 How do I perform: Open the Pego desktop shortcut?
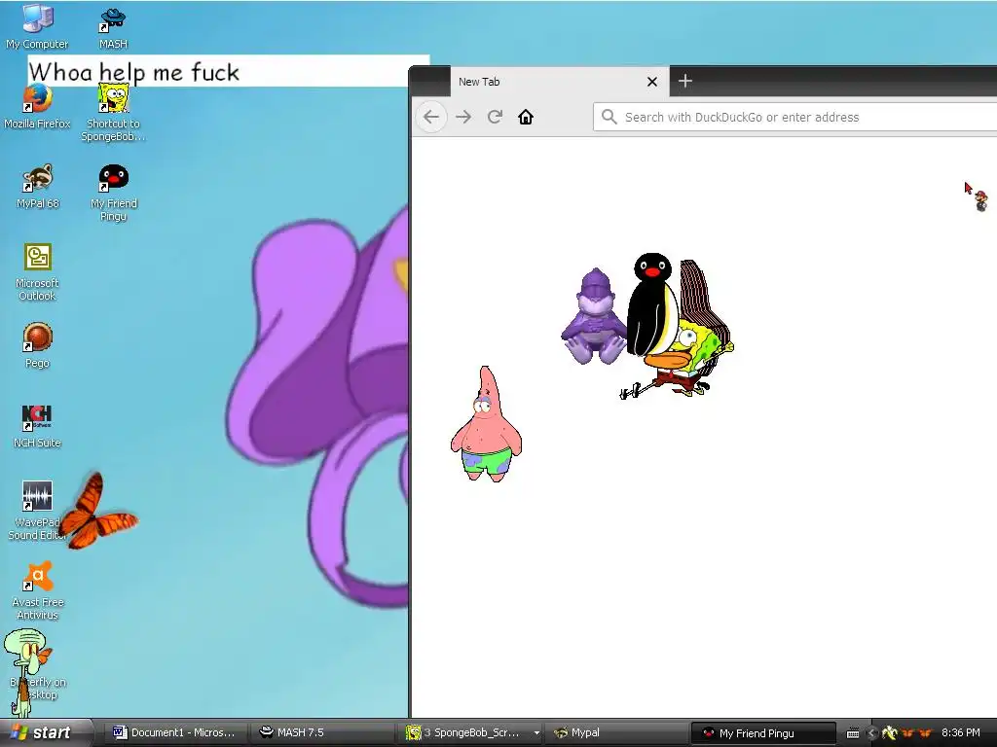[x=37, y=346]
